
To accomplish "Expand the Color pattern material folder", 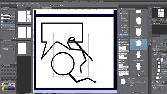I will pyautogui.click(x=120, y=14).
